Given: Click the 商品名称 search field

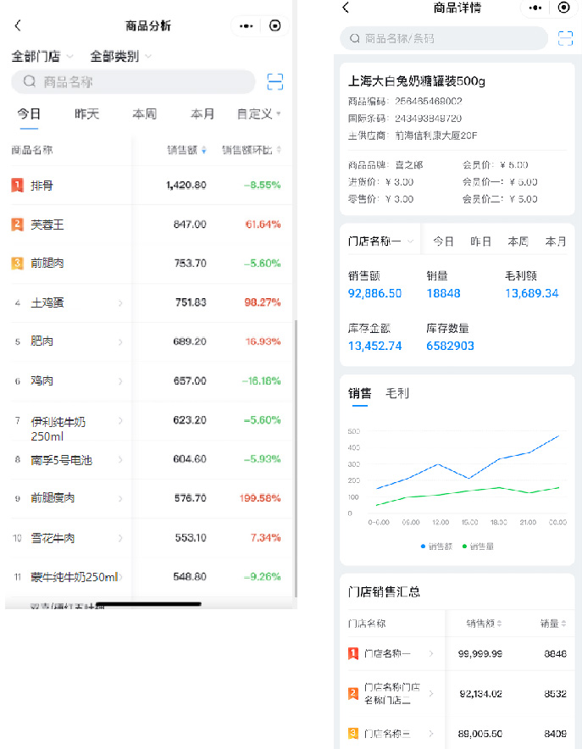Looking at the screenshot, I should click(x=133, y=81).
